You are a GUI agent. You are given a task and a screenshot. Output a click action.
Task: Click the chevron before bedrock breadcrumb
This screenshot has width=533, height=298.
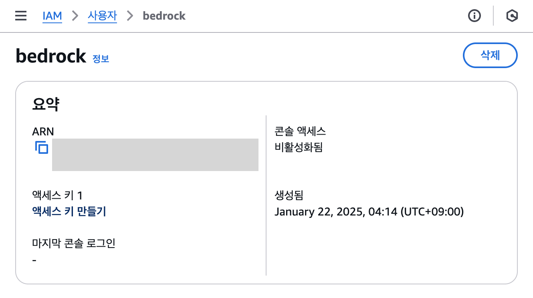pyautogui.click(x=130, y=16)
